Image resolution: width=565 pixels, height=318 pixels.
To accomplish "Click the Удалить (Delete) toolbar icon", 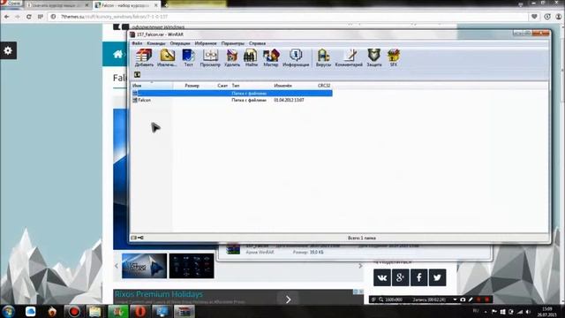I will [x=232, y=57].
